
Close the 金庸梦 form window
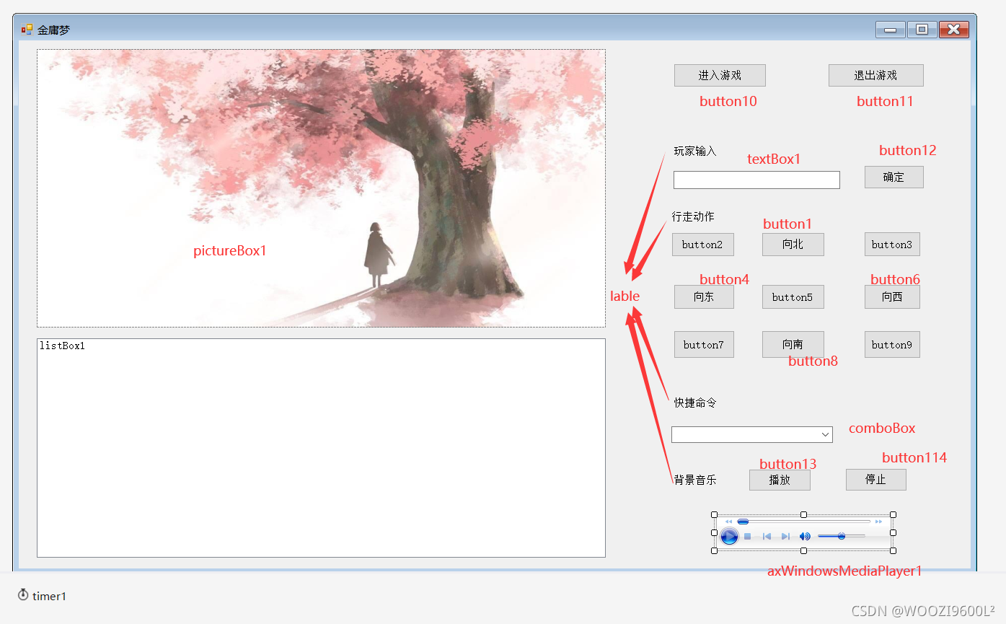coord(953,30)
